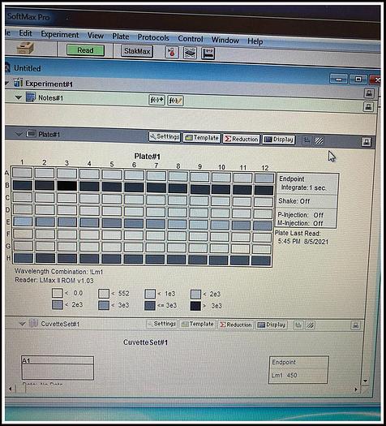This screenshot has height=426, width=386.
Task: Click the Plate#1 section icon
Action: pos(31,134)
